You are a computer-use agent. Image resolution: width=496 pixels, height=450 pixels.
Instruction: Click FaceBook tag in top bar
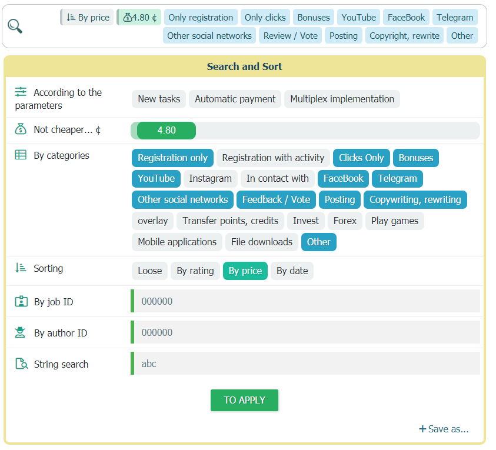coord(406,18)
